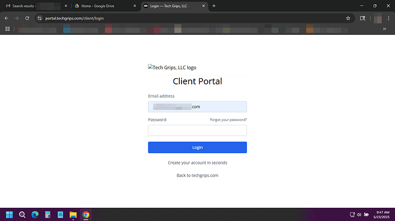This screenshot has width=395, height=221.
Task: Show more bookmarks with double chevron
Action: [x=385, y=29]
